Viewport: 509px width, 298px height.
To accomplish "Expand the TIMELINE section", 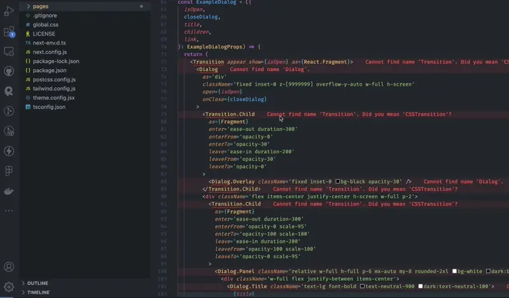I will (x=24, y=292).
